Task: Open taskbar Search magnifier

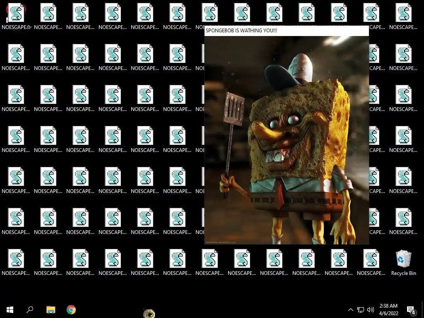Action: (30, 310)
